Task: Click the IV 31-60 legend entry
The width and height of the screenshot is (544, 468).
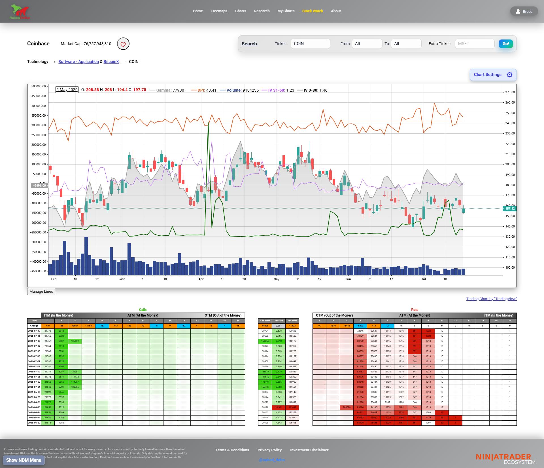Action: [x=278, y=90]
